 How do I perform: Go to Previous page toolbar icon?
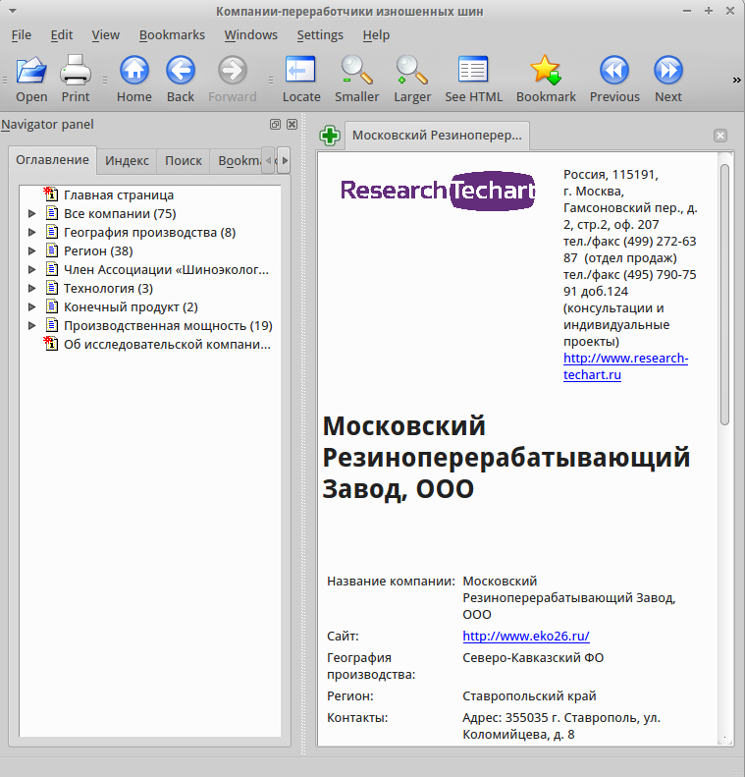(614, 79)
